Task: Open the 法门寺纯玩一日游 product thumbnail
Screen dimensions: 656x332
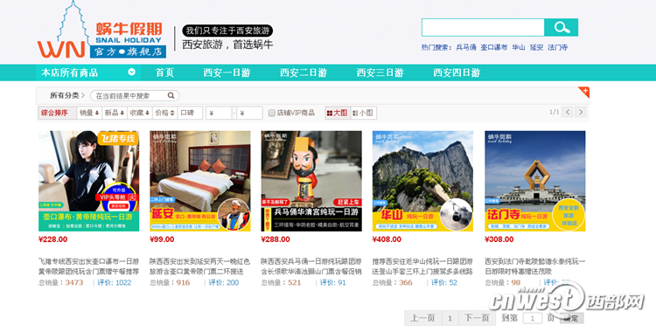Action: tap(535, 181)
